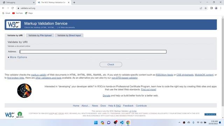Open the Chrome three-dot menu

point(221,8)
